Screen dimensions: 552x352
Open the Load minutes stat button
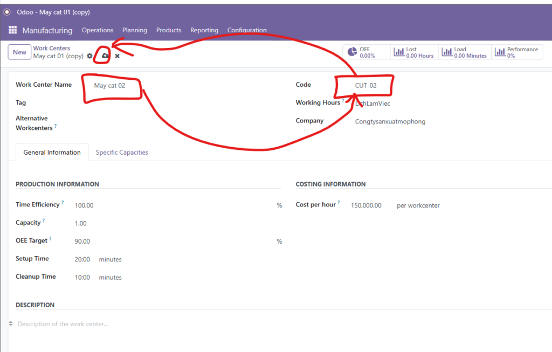tap(464, 52)
